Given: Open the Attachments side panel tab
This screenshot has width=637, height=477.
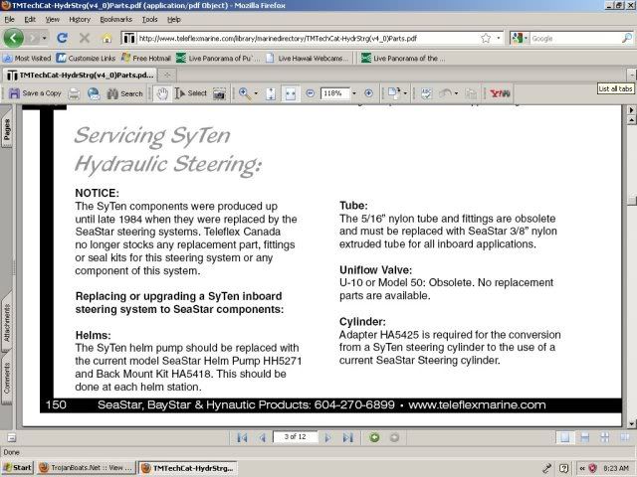Looking at the screenshot, I should coord(7,323).
